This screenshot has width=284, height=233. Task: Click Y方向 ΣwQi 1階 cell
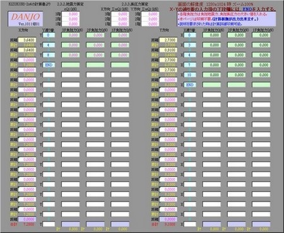pos(150,24)
